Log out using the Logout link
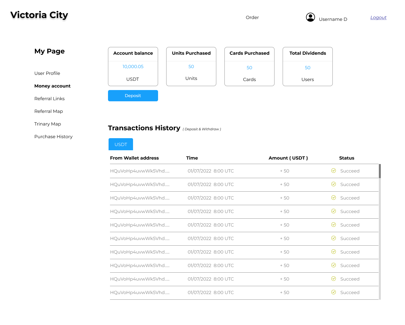This screenshot has height=325, width=405. 378,17
